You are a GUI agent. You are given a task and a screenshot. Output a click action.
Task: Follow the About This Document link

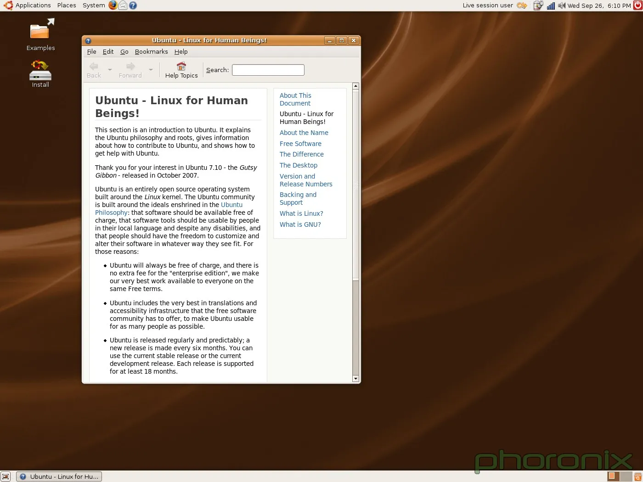pyautogui.click(x=295, y=99)
